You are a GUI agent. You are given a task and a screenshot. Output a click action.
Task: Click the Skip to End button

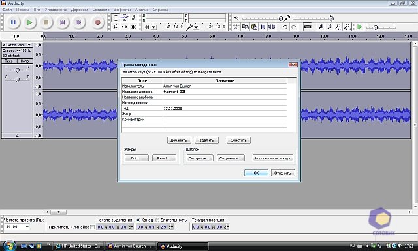click(78, 22)
